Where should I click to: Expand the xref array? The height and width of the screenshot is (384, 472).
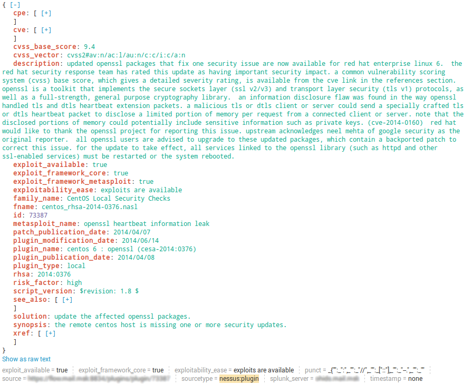pyautogui.click(x=50, y=333)
